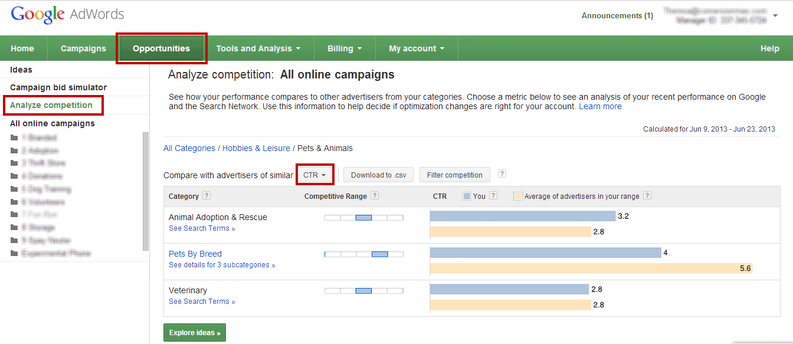
Task: Switch to the Campaigns tab
Action: 83,48
